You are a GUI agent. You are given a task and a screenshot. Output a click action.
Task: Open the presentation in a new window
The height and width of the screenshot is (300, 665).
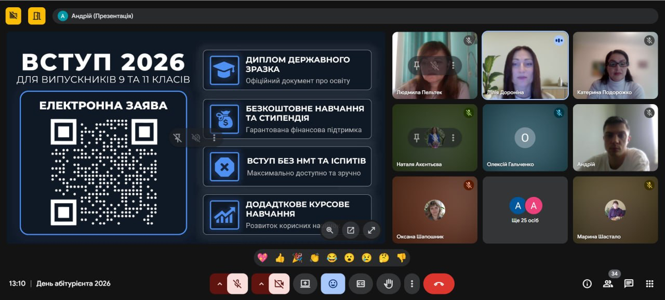tap(351, 231)
